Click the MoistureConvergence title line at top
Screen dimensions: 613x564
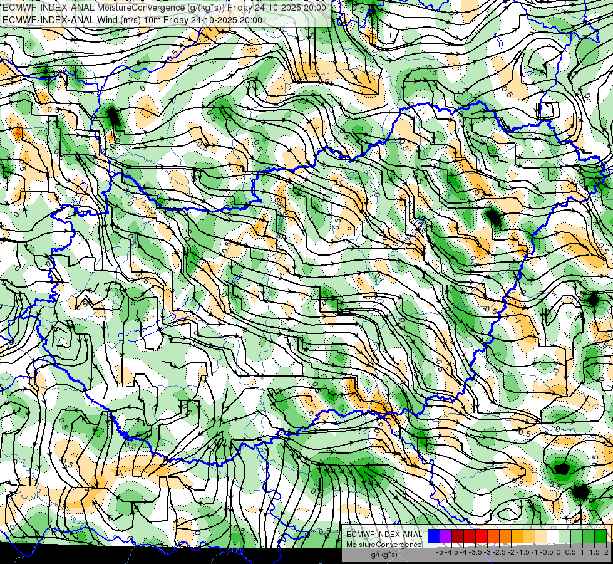click(x=164, y=8)
